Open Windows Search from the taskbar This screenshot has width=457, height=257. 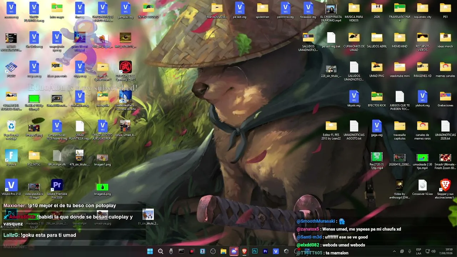tap(161, 251)
